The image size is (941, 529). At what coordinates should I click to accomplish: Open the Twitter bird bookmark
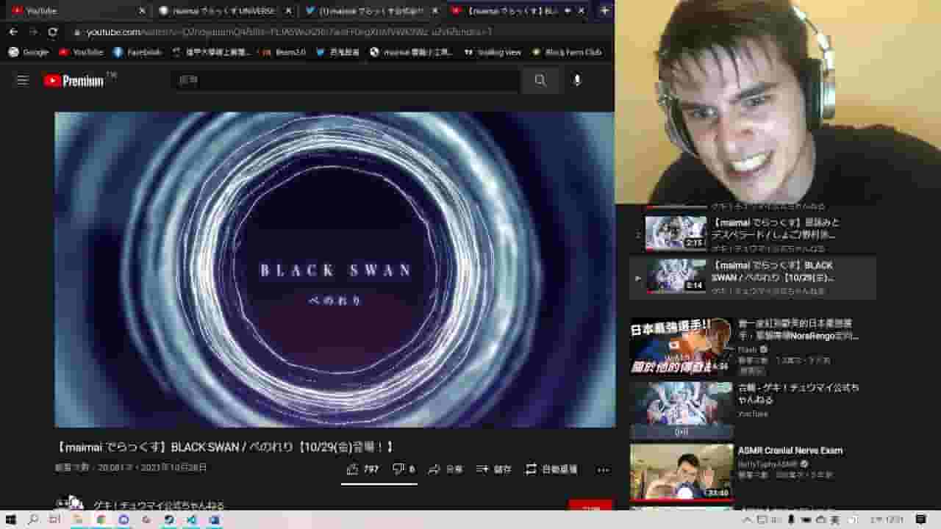point(338,52)
